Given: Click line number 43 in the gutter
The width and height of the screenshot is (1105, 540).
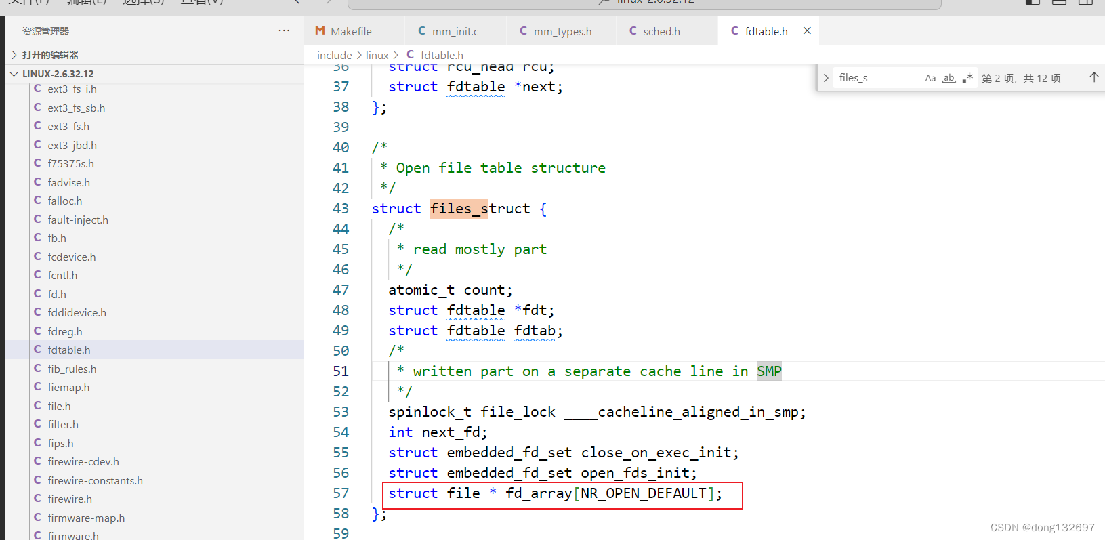Looking at the screenshot, I should click(341, 209).
